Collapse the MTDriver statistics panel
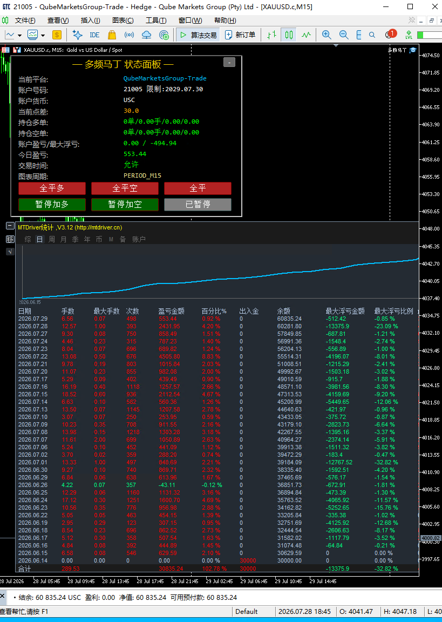The width and height of the screenshot is (442, 622). coord(10,226)
